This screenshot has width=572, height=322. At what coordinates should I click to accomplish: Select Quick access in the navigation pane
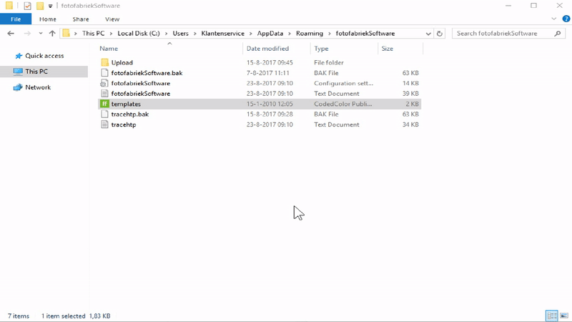point(44,56)
